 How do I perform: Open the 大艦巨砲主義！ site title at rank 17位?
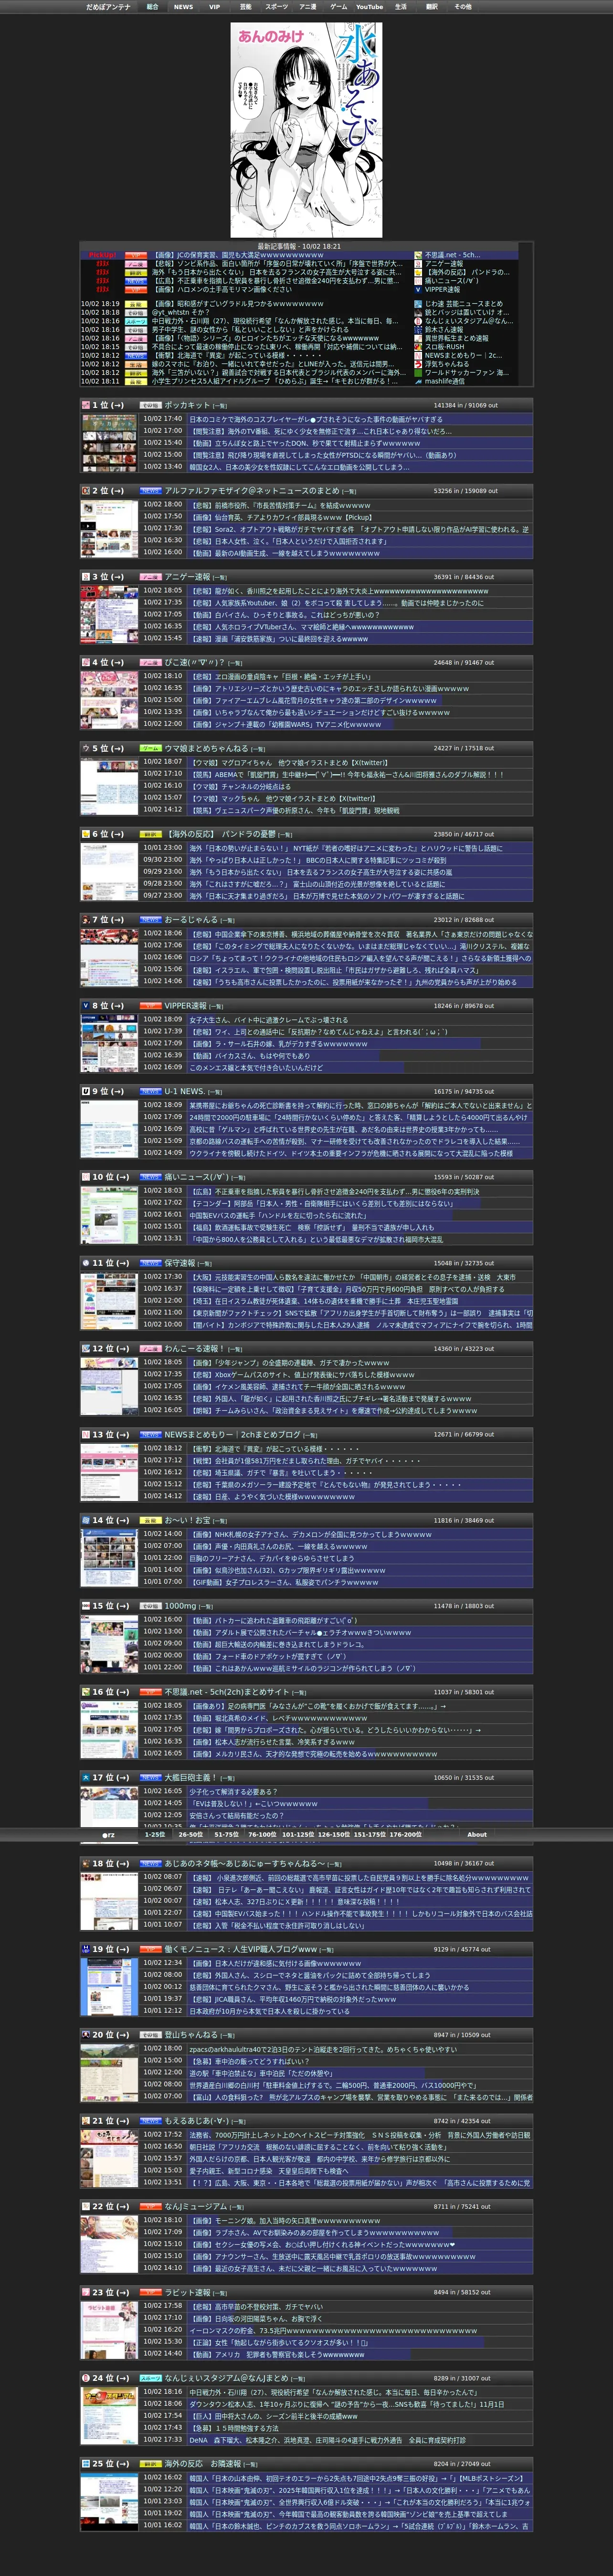pyautogui.click(x=190, y=1777)
